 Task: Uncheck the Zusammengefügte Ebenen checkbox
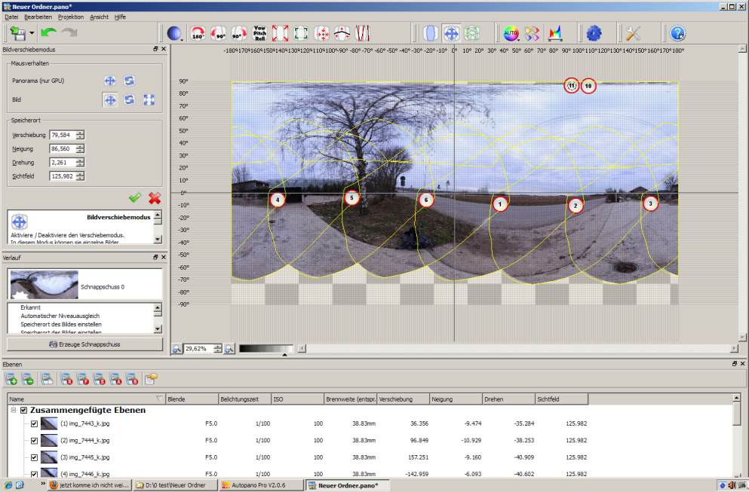(x=24, y=411)
